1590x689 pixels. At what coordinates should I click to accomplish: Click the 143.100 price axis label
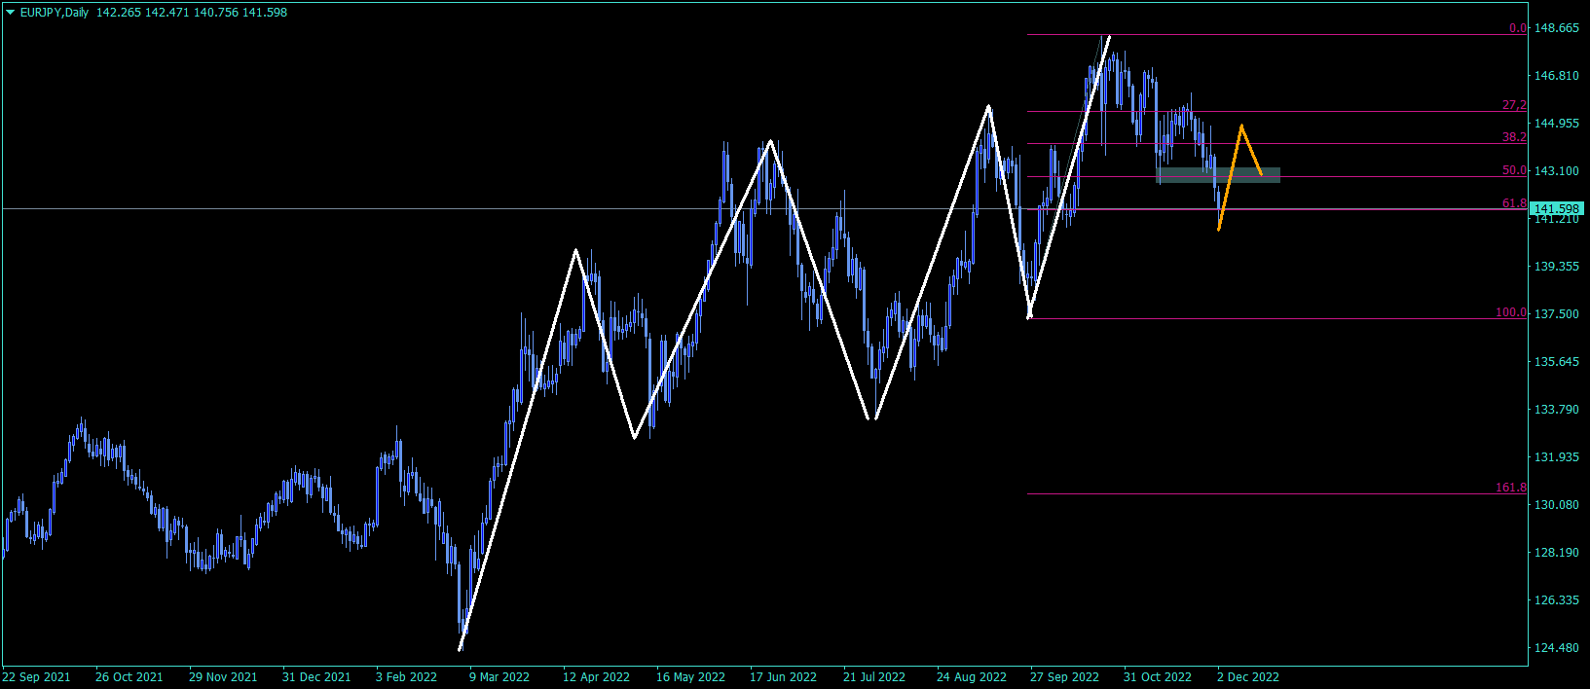1557,171
